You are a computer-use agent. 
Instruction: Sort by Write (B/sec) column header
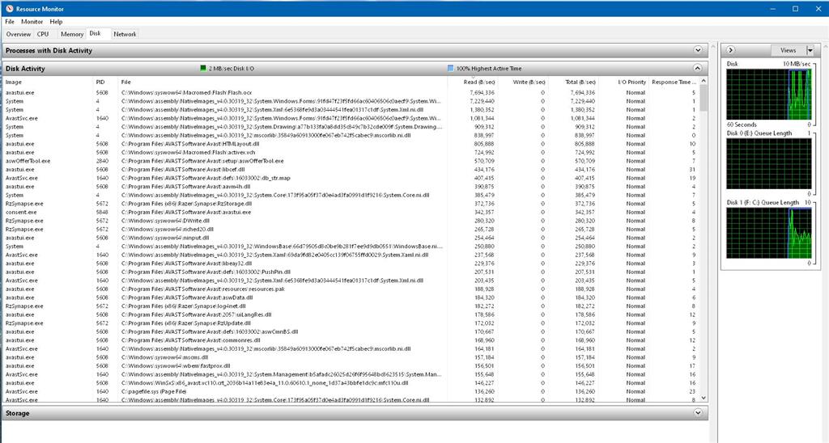pos(523,82)
